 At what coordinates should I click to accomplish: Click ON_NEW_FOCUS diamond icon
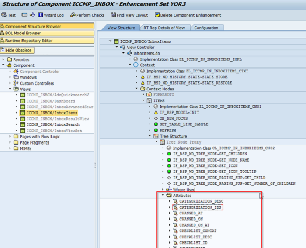click(156, 118)
